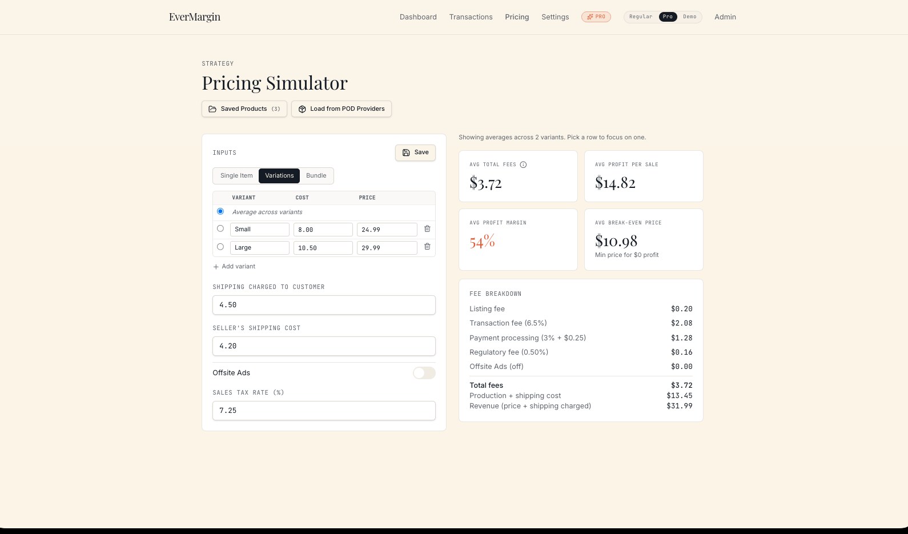Open the Pricing nav item

[517, 17]
